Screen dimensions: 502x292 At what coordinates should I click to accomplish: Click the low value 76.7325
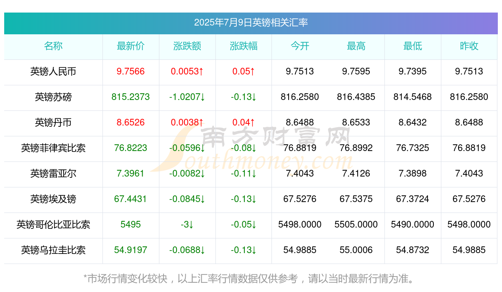point(412,148)
